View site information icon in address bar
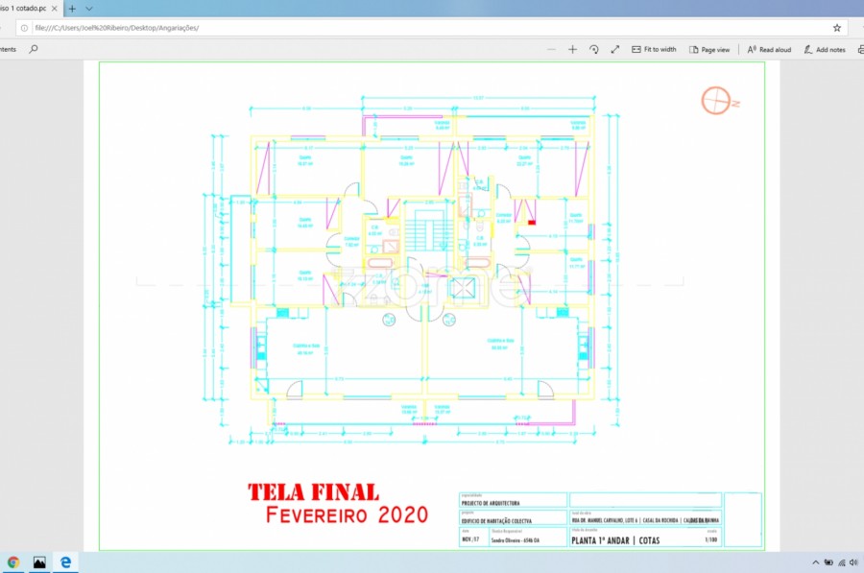The height and width of the screenshot is (573, 864). [23, 28]
